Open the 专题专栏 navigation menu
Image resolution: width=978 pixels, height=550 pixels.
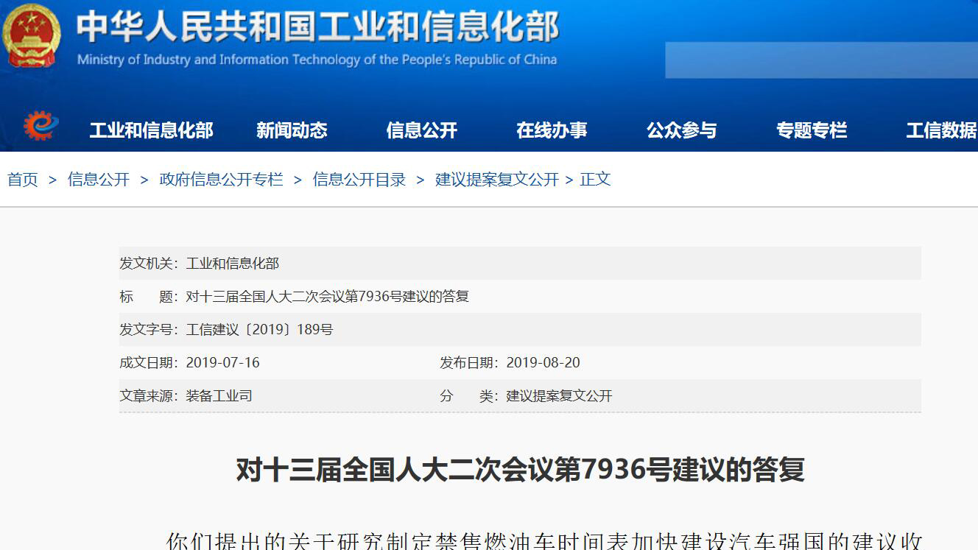tap(812, 129)
